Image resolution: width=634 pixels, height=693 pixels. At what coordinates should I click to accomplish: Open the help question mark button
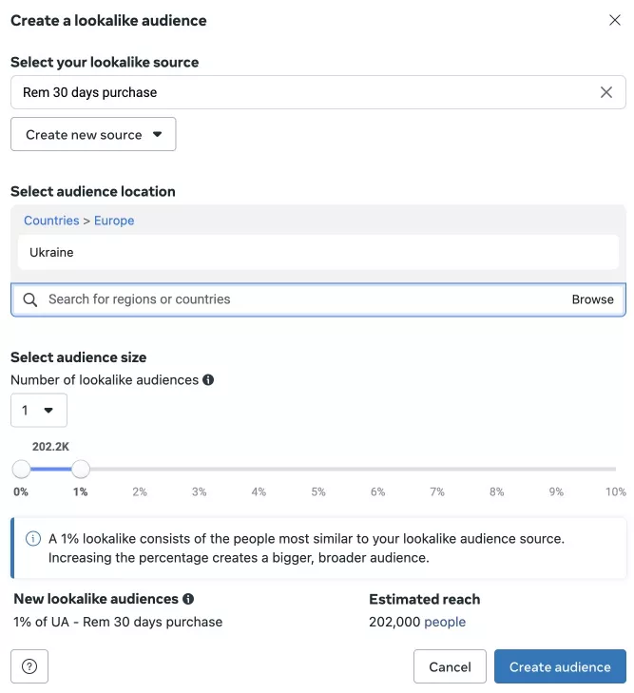tap(29, 666)
